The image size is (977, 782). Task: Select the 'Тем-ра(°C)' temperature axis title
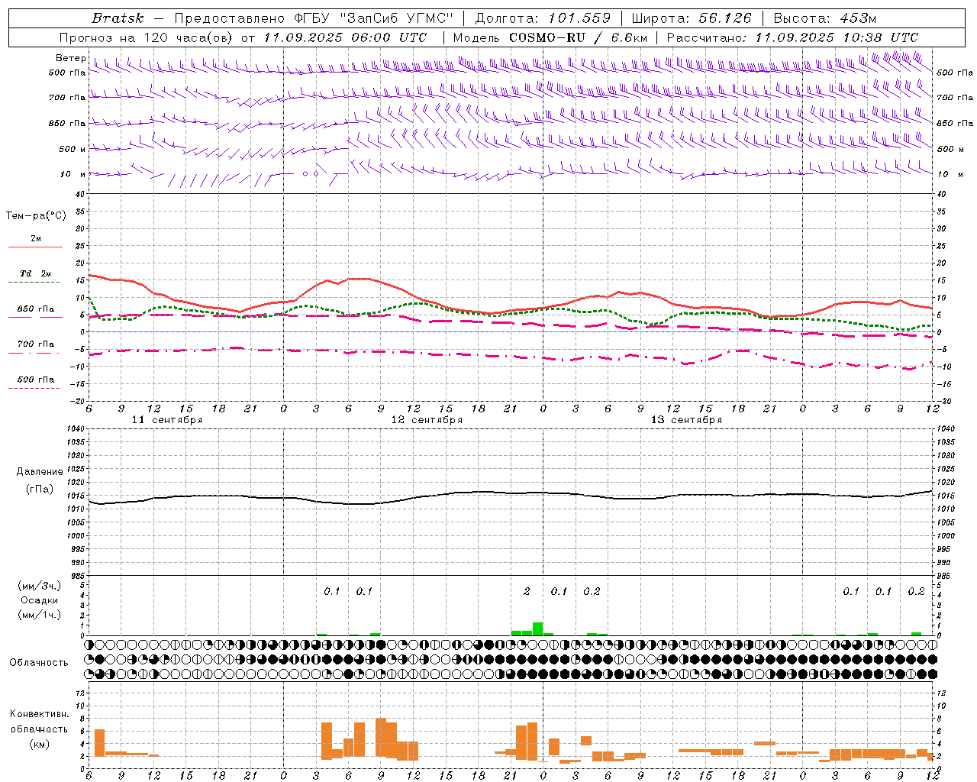[36, 216]
